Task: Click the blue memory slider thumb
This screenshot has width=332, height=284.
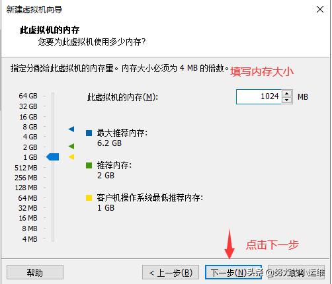Action: [53, 157]
